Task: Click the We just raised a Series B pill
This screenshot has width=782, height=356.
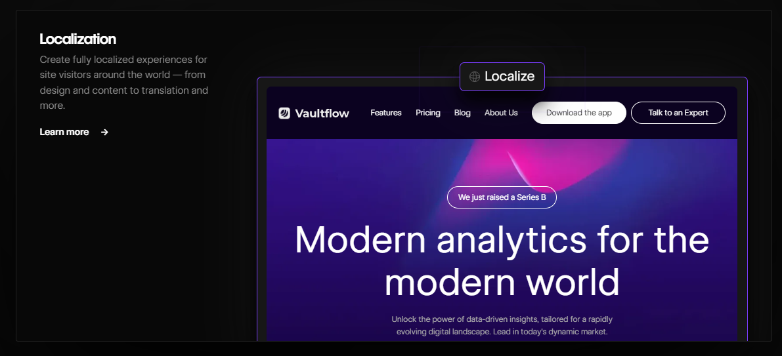Action: click(502, 197)
